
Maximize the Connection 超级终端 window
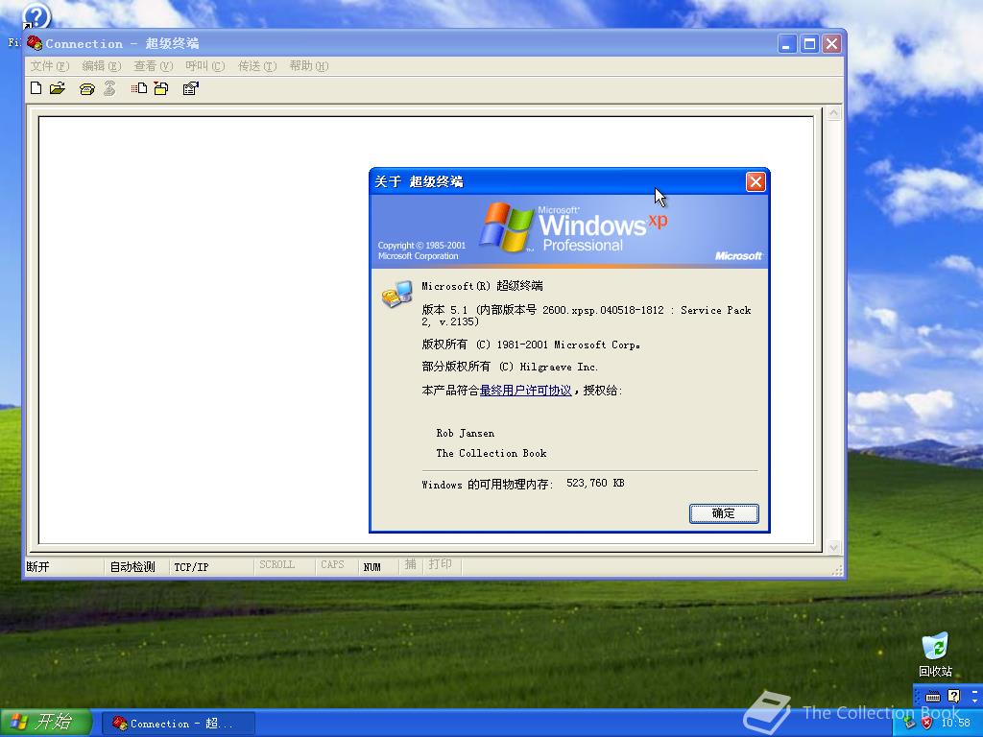click(809, 44)
